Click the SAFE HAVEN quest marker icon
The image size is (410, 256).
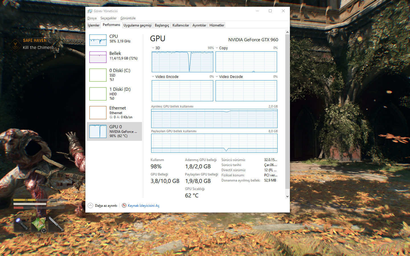point(15,45)
